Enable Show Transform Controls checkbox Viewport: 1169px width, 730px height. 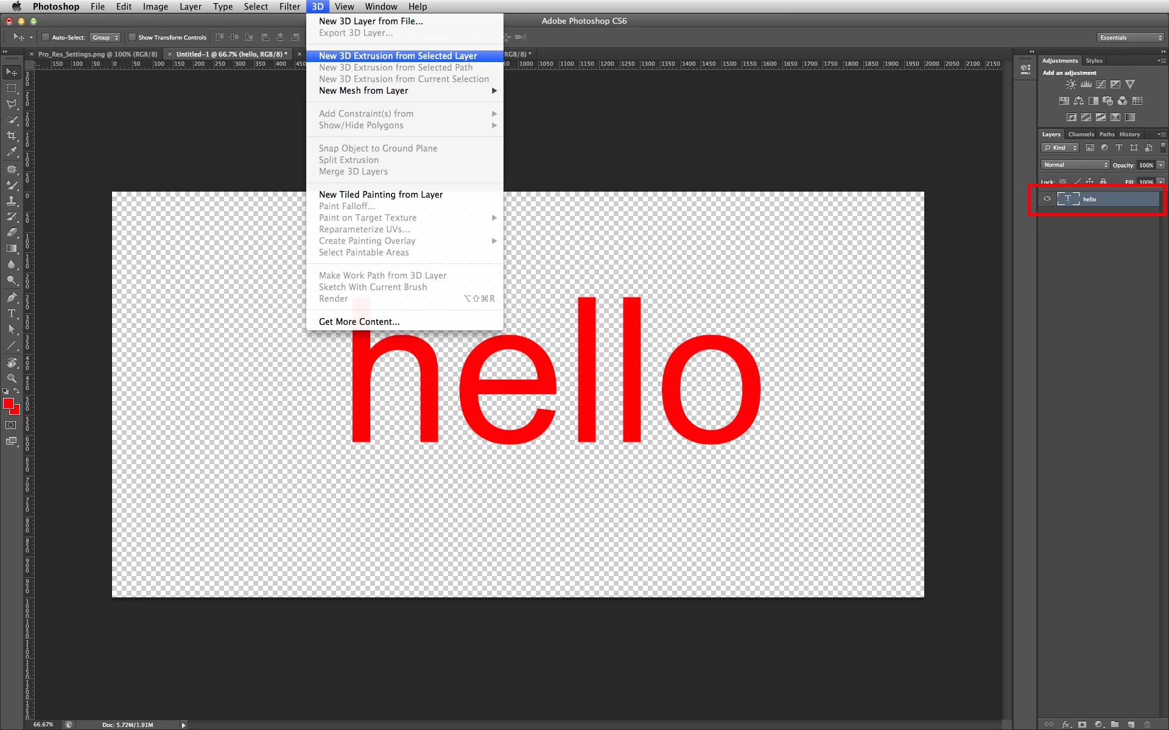point(132,37)
